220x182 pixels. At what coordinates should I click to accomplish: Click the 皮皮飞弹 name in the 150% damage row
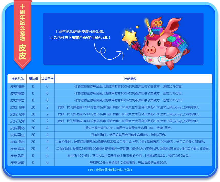point(17,114)
